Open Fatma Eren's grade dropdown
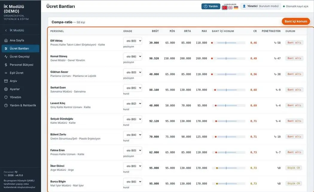Image resolution: width=314 pixels, height=192 pixels. click(x=132, y=150)
